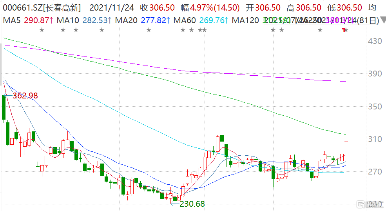Click the 230.68 low price annotation
This screenshot has width=386, height=211.
(x=192, y=204)
